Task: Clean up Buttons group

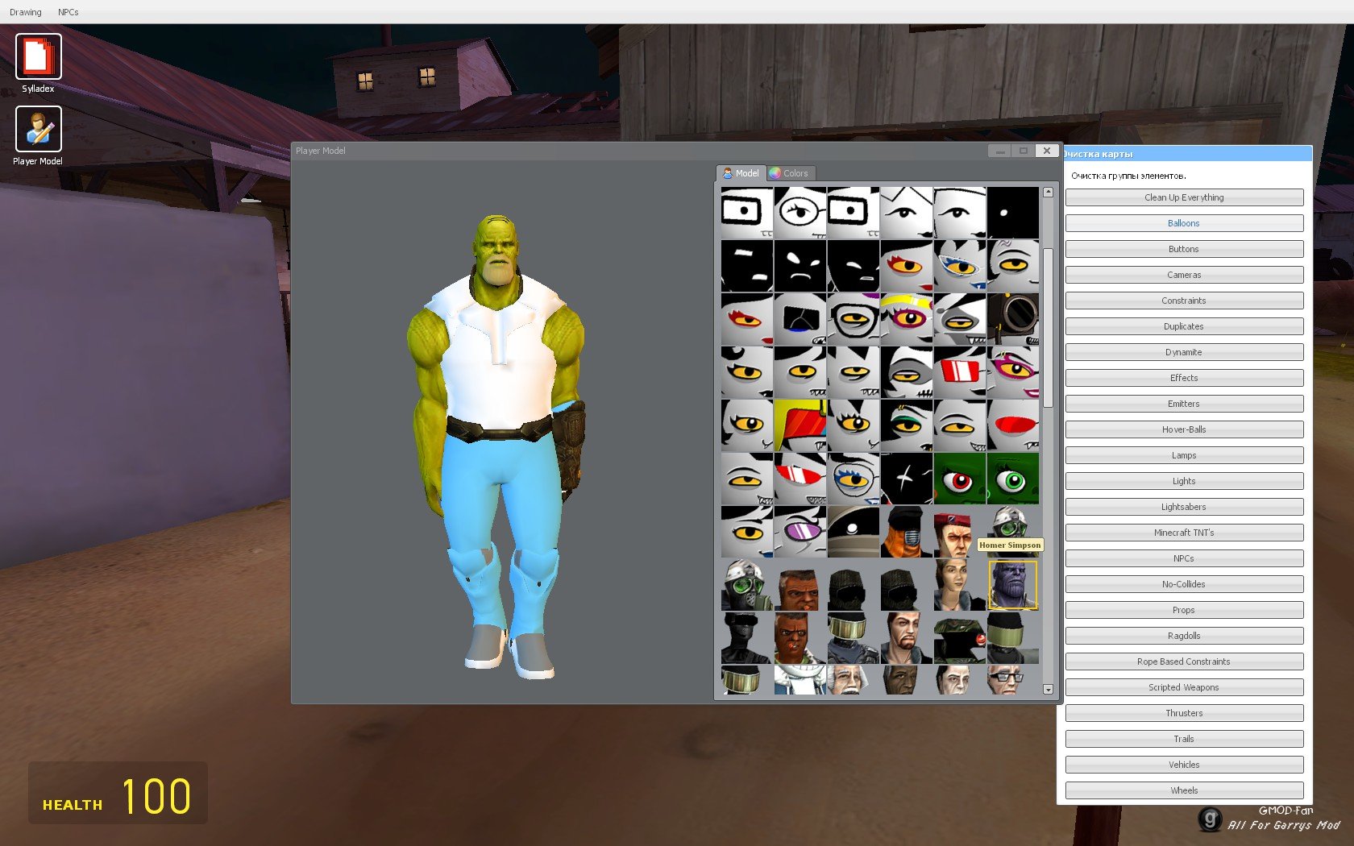Action: click(1184, 249)
